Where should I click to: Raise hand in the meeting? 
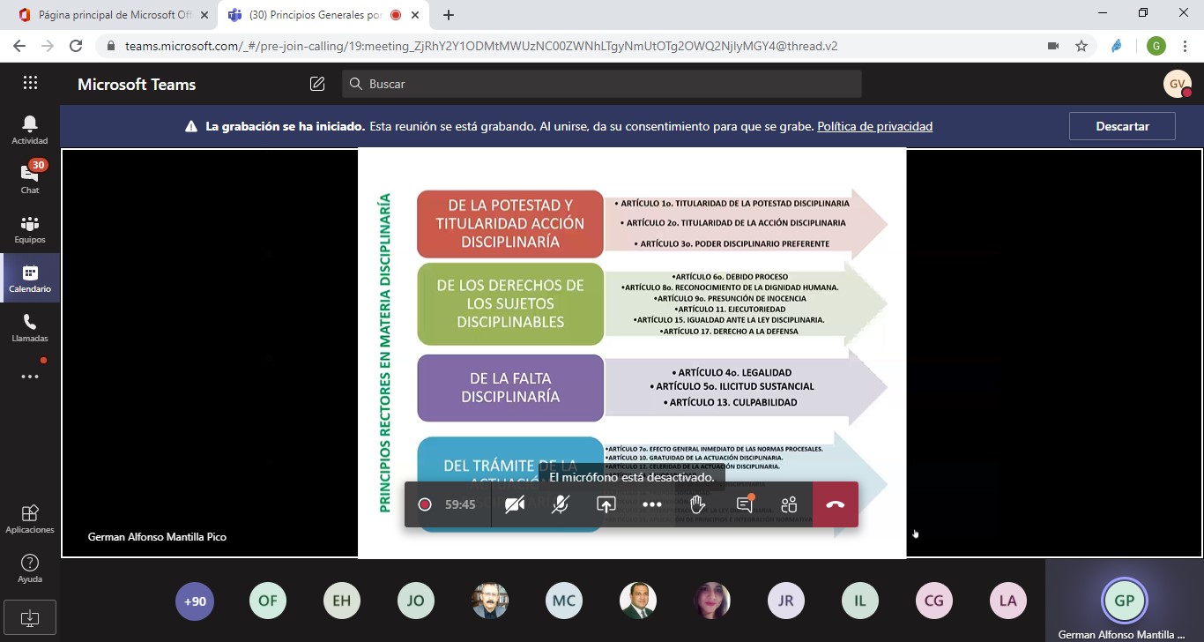click(697, 504)
